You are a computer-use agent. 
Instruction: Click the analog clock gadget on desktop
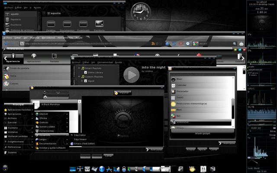click(141, 12)
